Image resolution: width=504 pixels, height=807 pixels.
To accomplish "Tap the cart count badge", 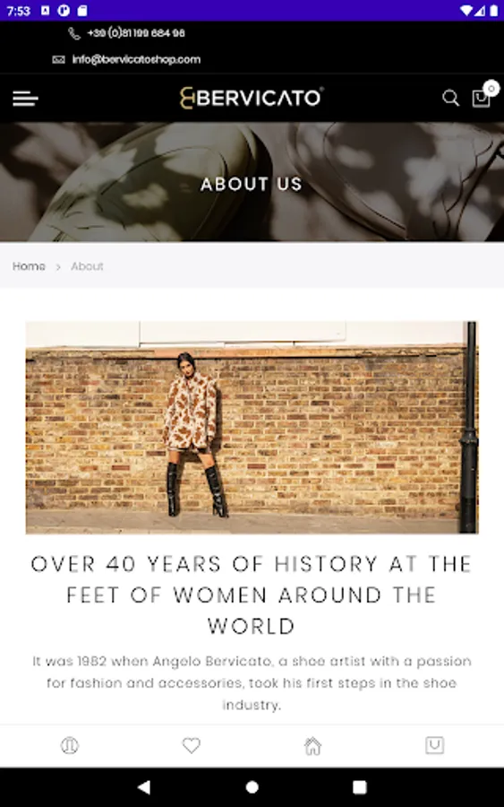I will (491, 89).
